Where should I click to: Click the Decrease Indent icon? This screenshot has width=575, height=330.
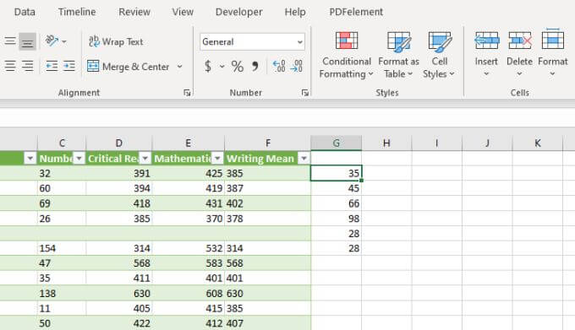point(52,66)
